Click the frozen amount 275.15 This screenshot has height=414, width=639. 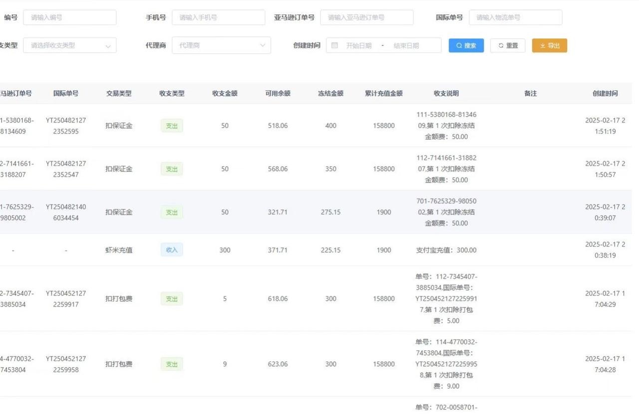[330, 212]
